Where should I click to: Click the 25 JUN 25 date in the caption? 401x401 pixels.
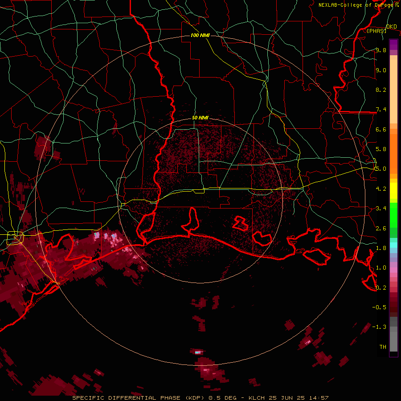[x=286, y=398]
